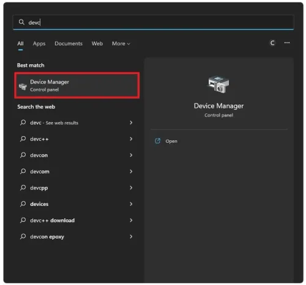Select the 'devc++ download' suggestion
The image size is (306, 285).
pyautogui.click(x=76, y=220)
